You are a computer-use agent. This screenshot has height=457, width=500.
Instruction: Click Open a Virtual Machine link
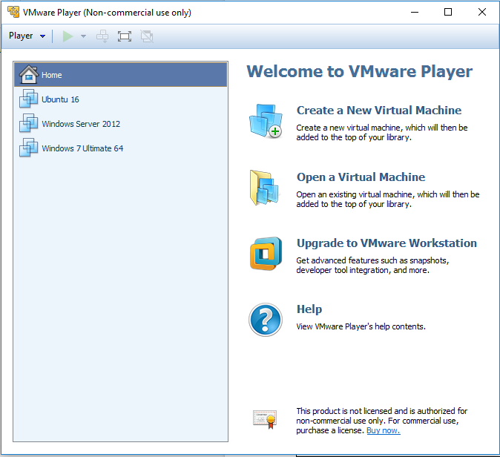tap(361, 177)
